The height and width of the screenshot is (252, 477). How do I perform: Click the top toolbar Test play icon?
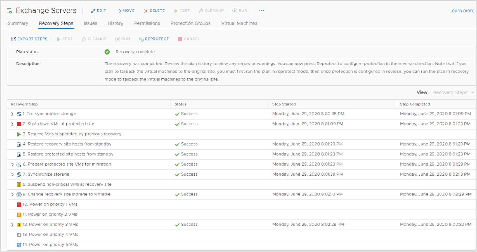[176, 11]
